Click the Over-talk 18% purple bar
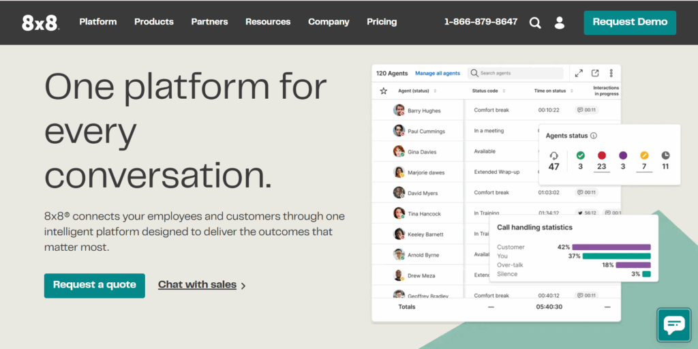 coord(633,265)
